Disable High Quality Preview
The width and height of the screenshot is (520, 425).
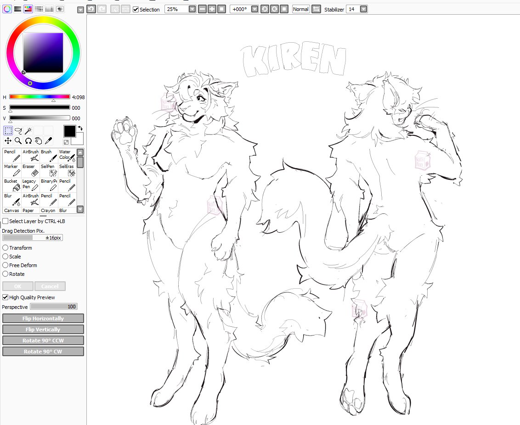coord(5,297)
